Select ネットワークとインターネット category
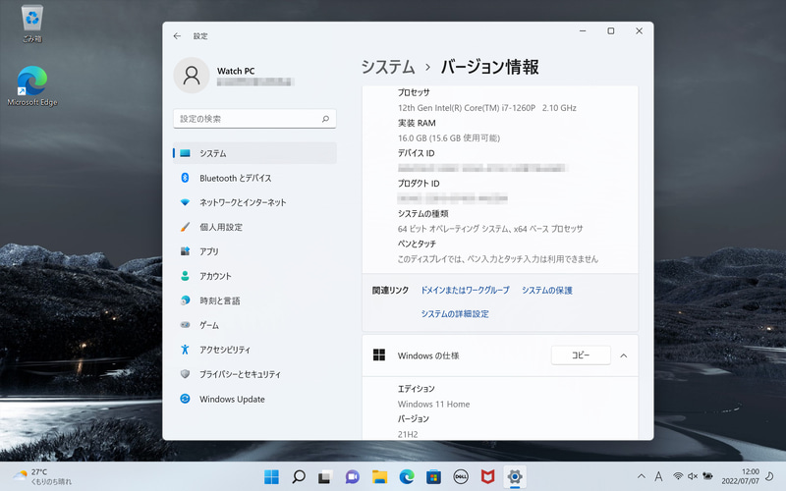Viewport: 786px width, 491px height. point(254,202)
